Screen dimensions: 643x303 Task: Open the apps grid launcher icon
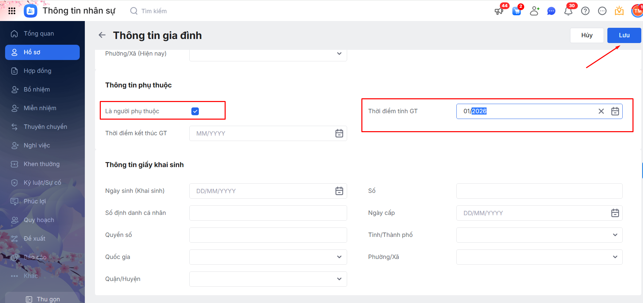click(12, 11)
